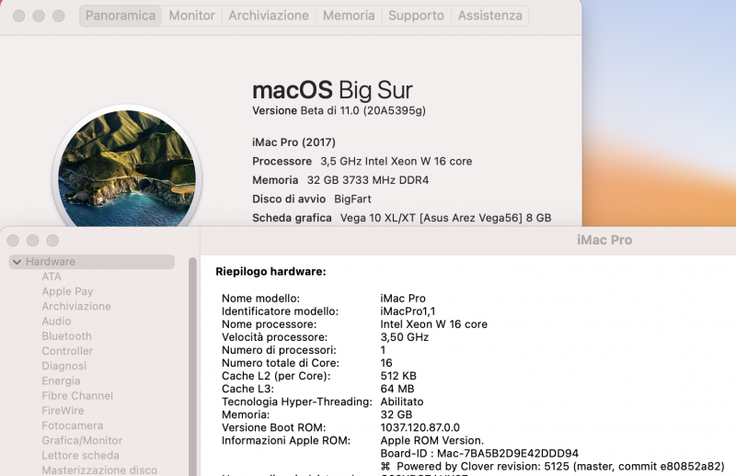Select Bluetooth in the sidebar
Image resolution: width=736 pixels, height=476 pixels.
click(66, 336)
